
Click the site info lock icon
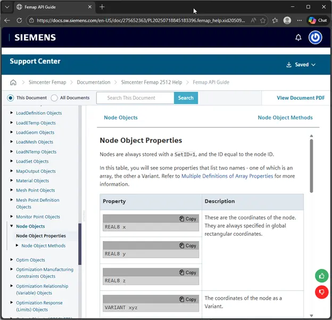point(31,20)
